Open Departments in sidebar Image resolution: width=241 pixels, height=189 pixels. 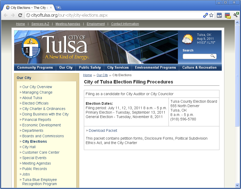(x=33, y=131)
